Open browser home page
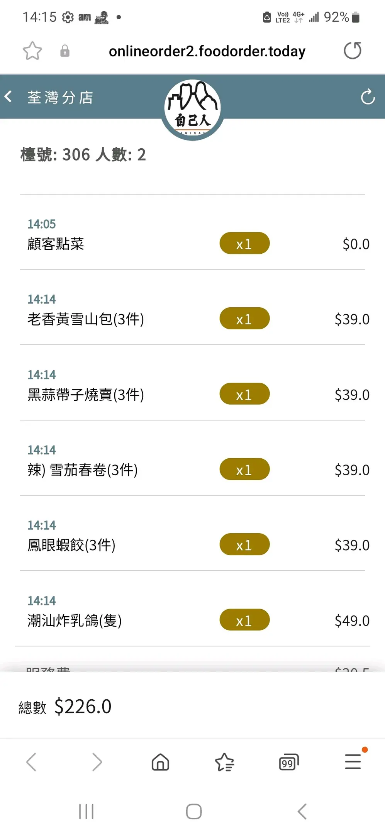 (160, 762)
